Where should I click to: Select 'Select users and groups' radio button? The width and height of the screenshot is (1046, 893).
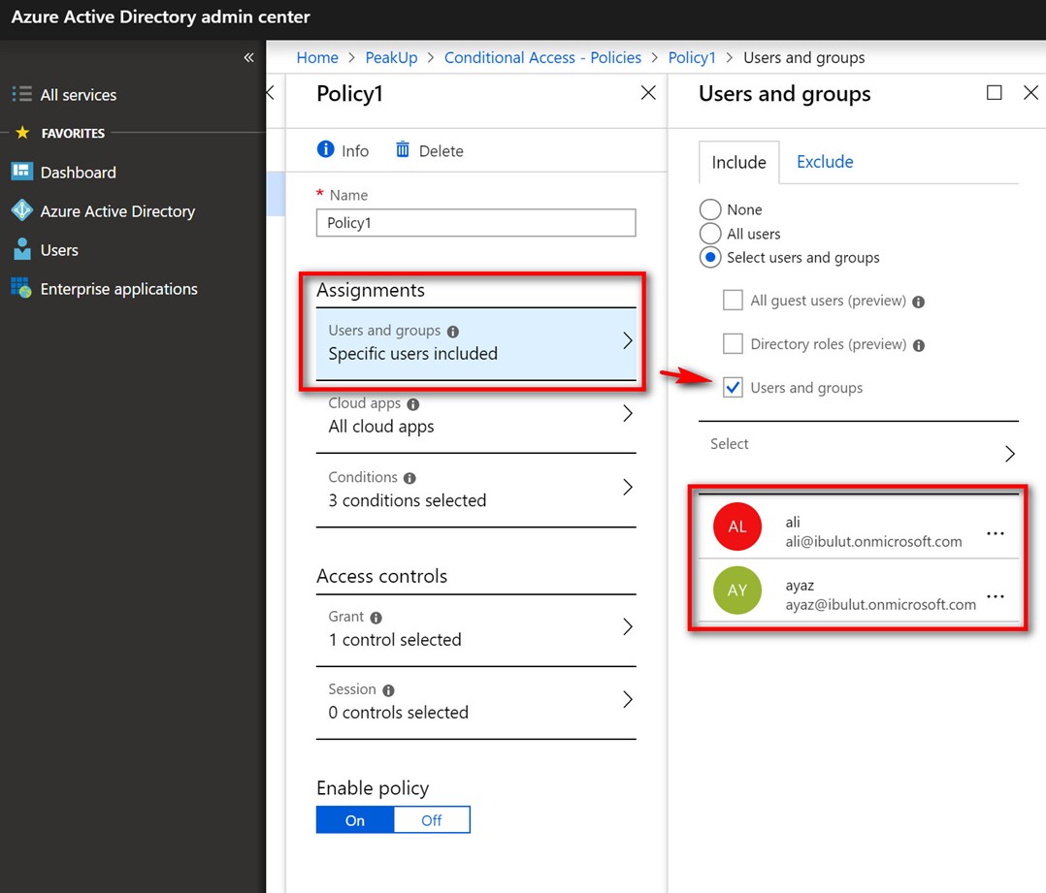710,257
